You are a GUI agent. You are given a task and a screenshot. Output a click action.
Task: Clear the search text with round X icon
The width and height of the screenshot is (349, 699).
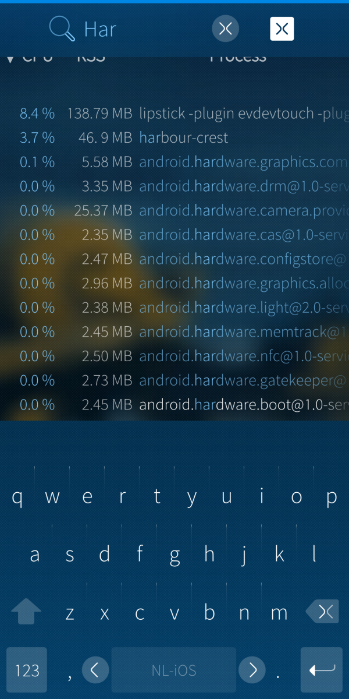(x=226, y=29)
